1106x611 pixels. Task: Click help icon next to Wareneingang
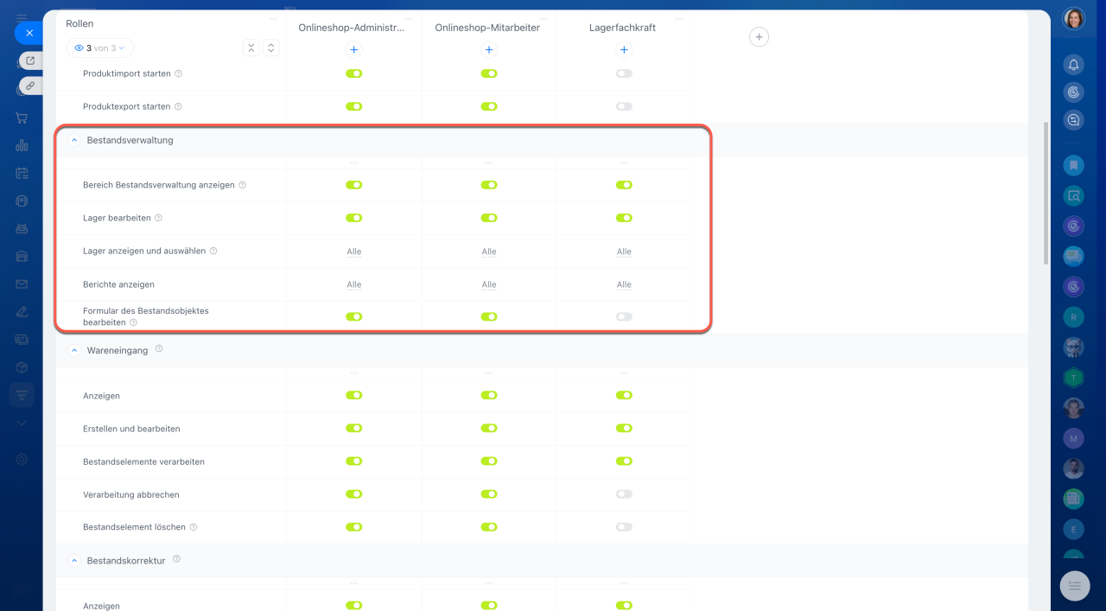click(159, 350)
